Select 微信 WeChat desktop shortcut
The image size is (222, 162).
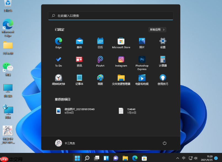click(8, 69)
